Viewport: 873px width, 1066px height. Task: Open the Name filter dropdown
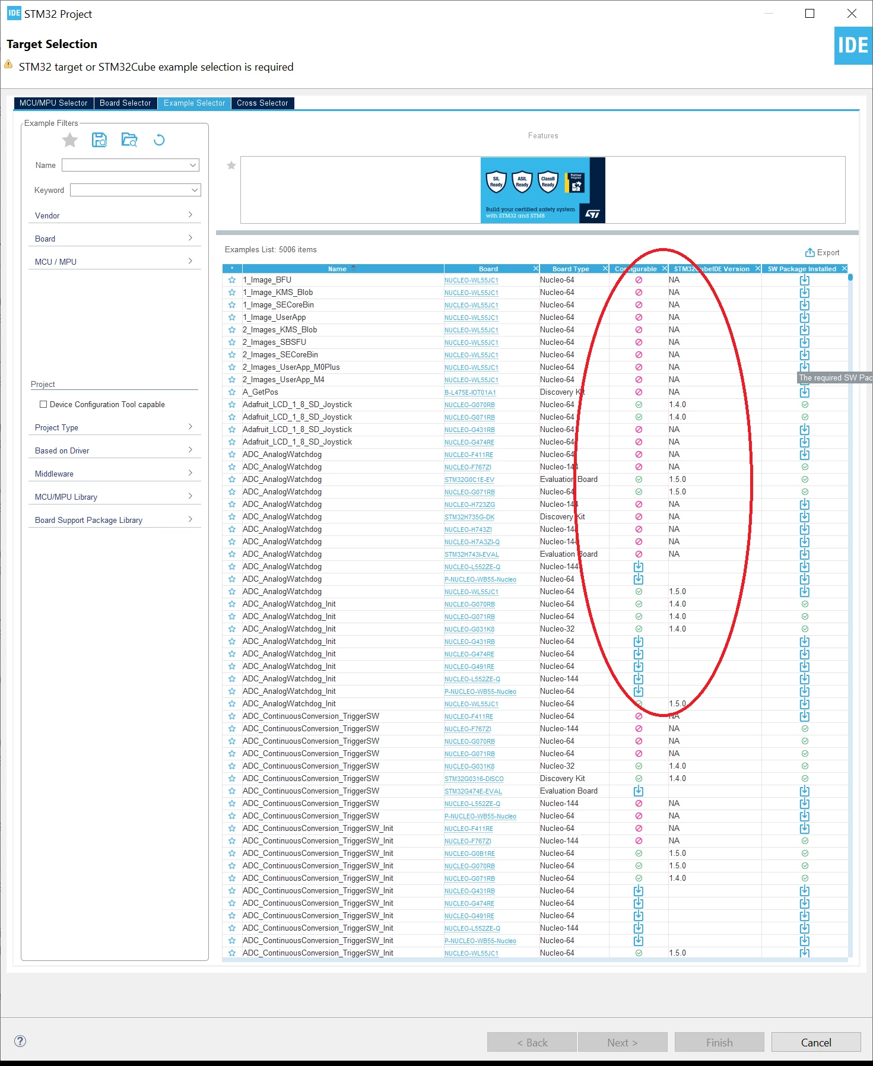tap(193, 166)
